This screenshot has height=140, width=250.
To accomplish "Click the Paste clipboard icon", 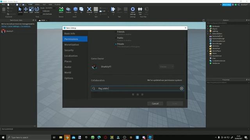I will [x=4, y=10].
